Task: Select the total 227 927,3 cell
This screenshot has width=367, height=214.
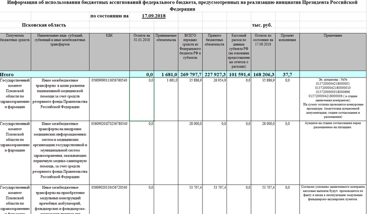Action: pos(214,74)
